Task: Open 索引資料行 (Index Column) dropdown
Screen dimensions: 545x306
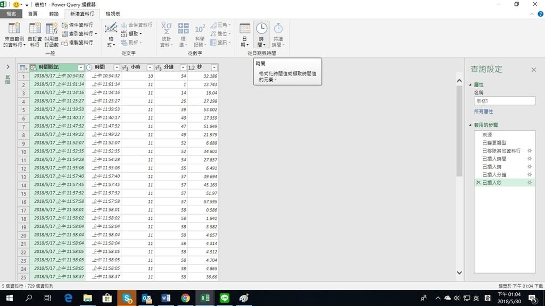Action: (x=79, y=33)
